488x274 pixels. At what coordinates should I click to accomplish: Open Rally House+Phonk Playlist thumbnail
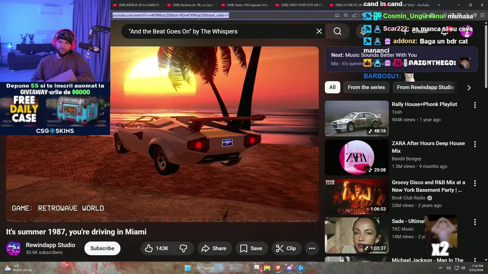click(x=357, y=118)
